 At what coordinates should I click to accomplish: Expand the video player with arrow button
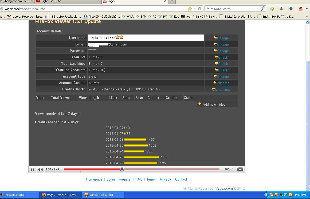(x=240, y=169)
